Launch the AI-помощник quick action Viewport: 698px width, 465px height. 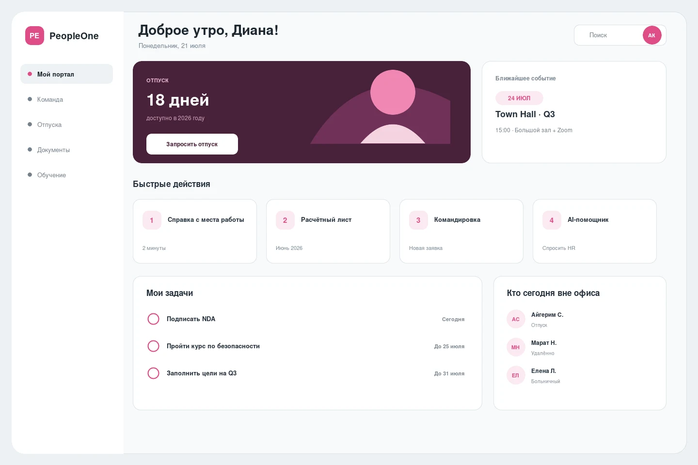pos(595,231)
